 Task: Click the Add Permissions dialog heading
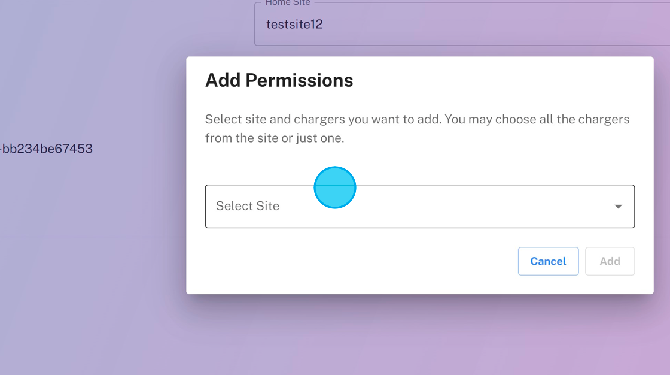click(x=279, y=80)
